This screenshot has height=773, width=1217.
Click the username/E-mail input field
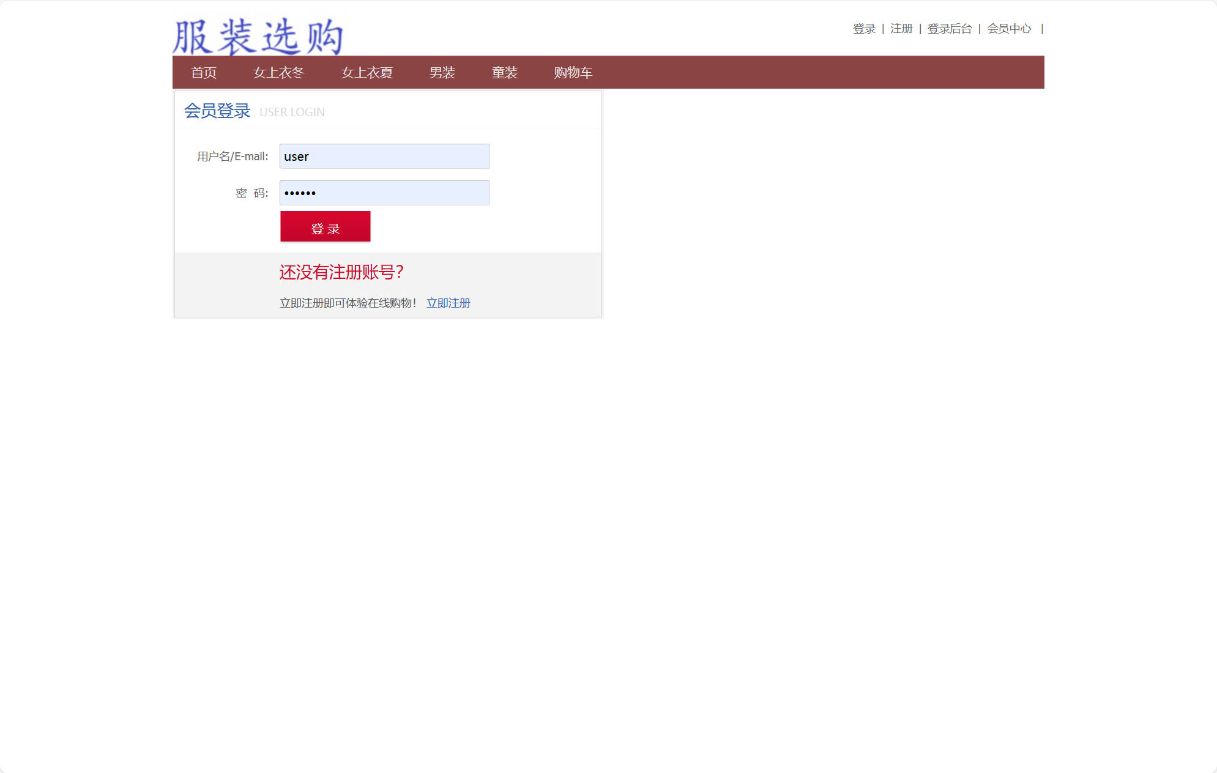point(384,156)
